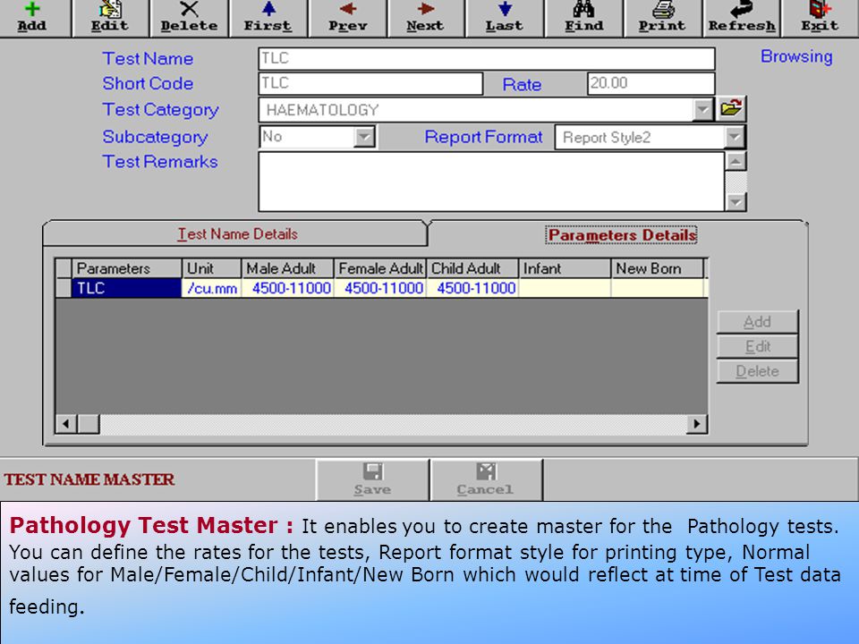Click the Test Remarks scroll-down arrow

(736, 202)
